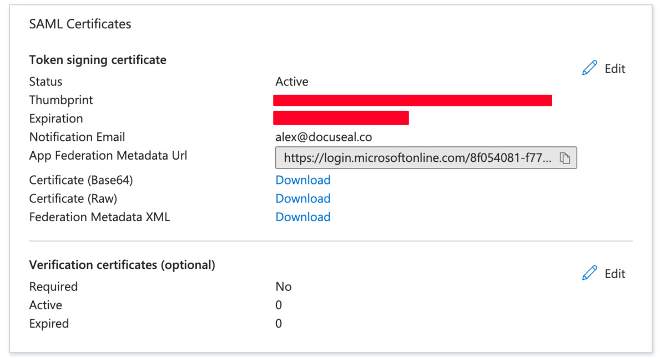Viewport: 666px width, 358px height.
Task: Click the Thumbprint label
Action: pos(61,100)
